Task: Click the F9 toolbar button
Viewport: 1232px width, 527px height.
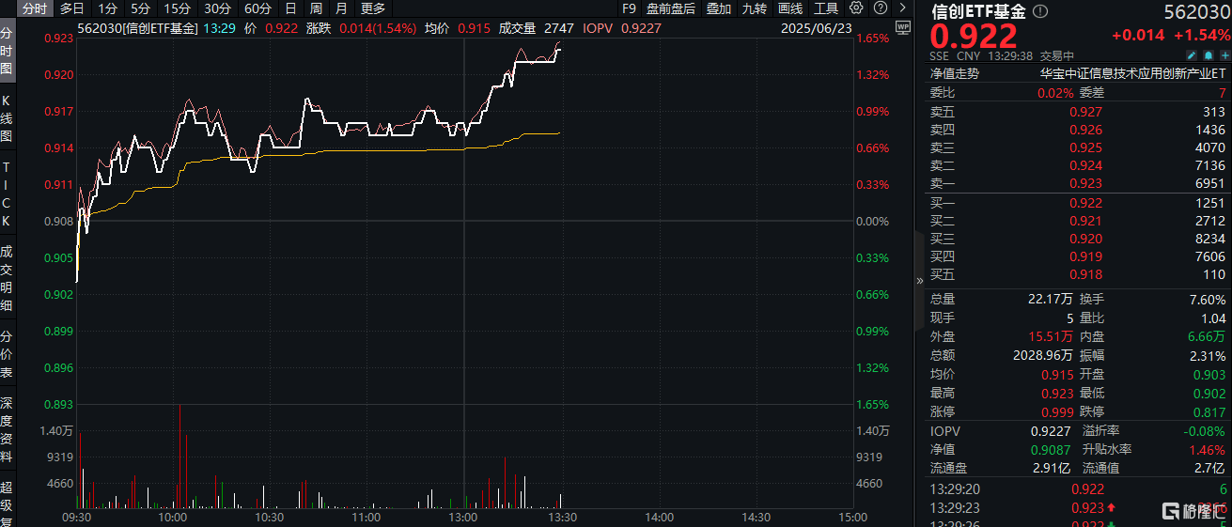Action: 629,8
